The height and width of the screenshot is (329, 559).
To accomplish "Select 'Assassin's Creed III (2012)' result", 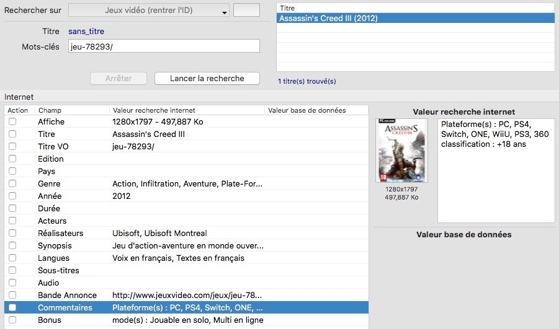I will point(415,19).
